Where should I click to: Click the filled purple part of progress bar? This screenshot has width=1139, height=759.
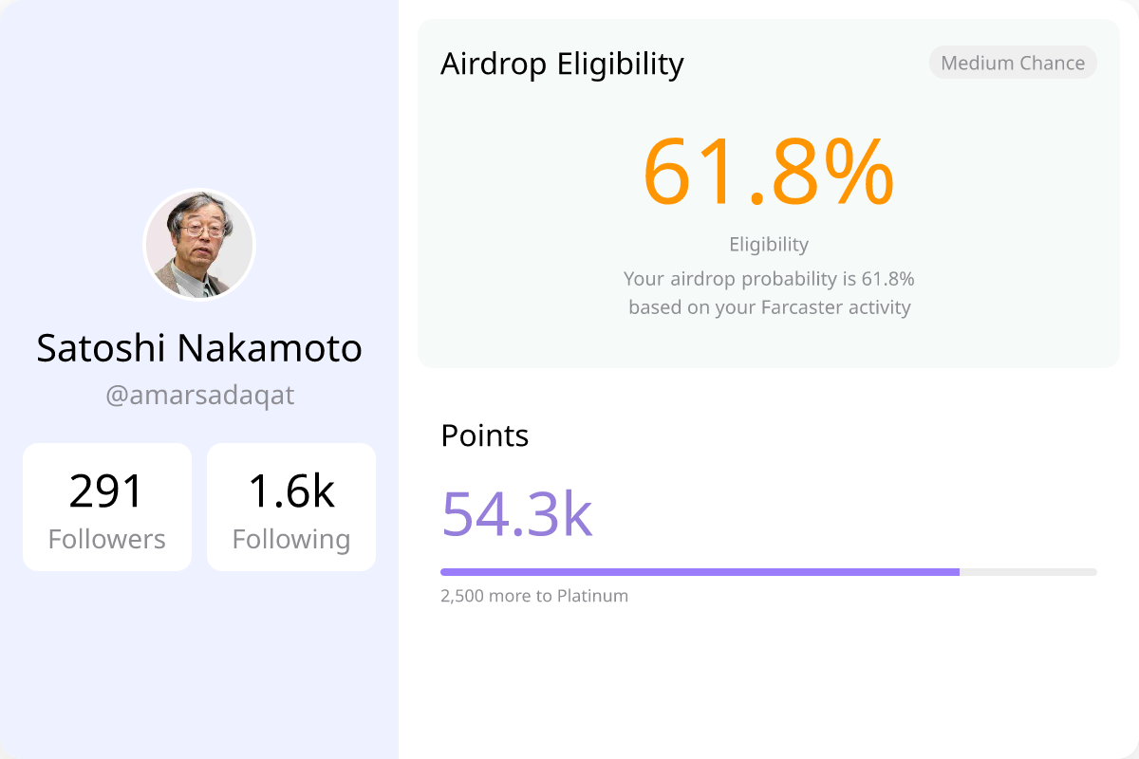700,572
